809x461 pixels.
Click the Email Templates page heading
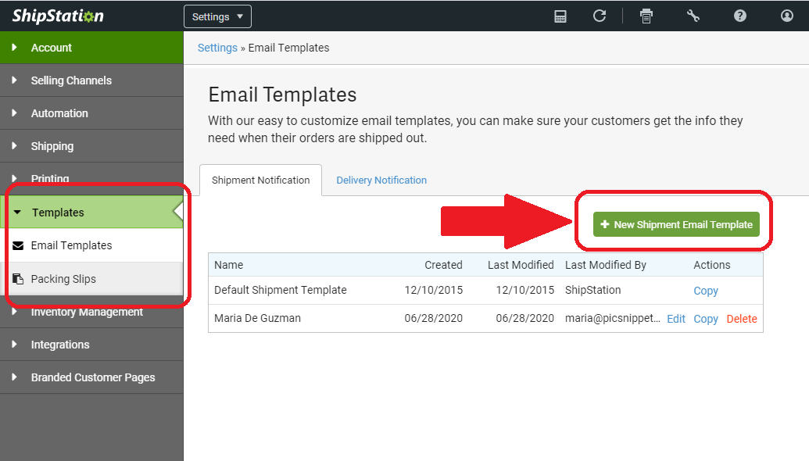point(282,95)
